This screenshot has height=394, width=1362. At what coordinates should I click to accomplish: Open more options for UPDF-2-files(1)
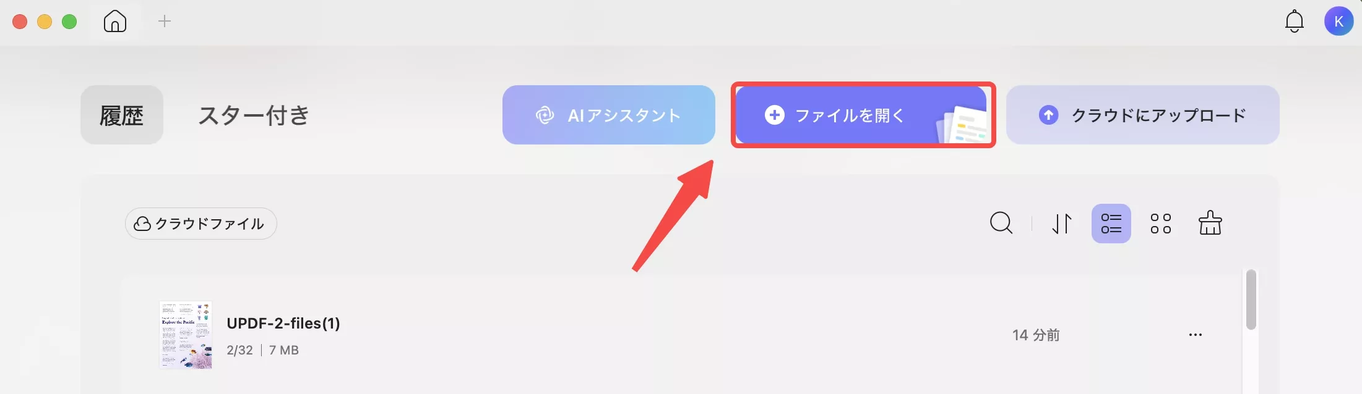coord(1196,335)
